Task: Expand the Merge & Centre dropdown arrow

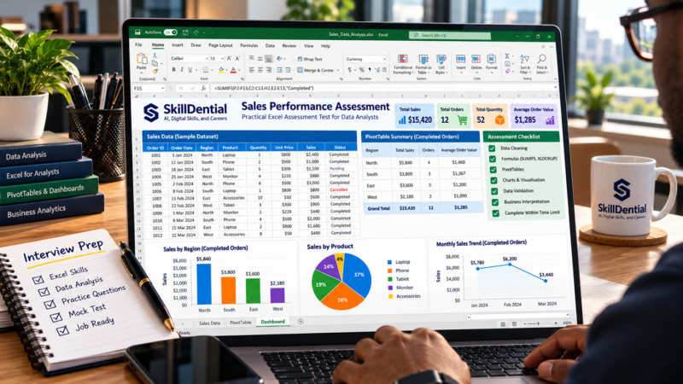Action: pos(338,71)
